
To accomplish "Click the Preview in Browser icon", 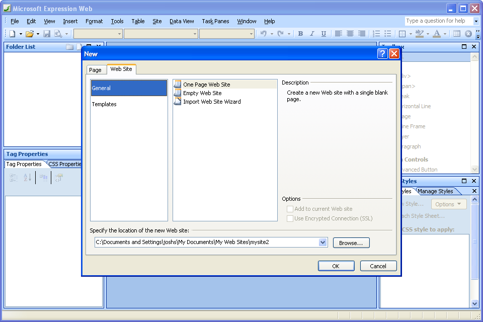I will pos(58,34).
